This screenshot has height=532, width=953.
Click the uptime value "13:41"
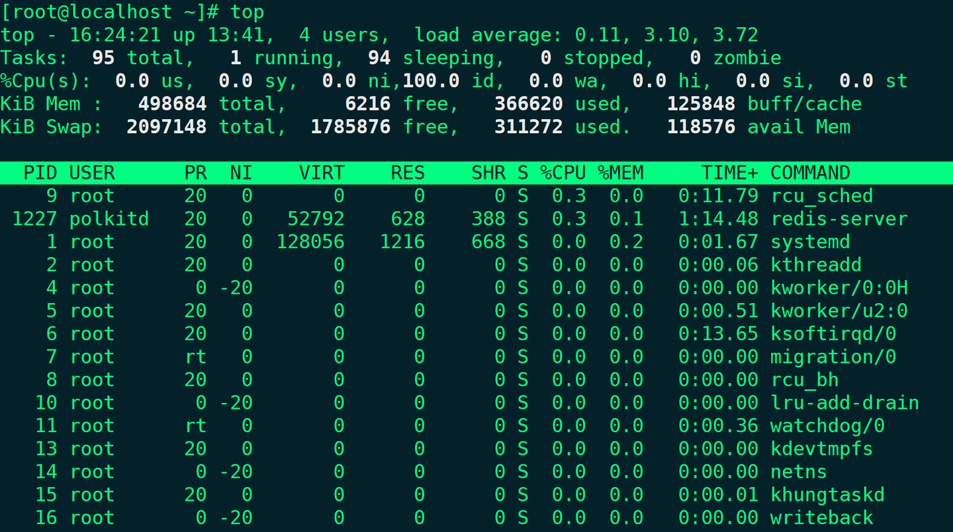click(236, 34)
